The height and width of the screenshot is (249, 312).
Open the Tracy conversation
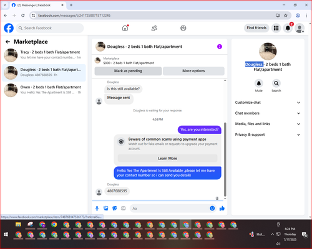coord(44,55)
